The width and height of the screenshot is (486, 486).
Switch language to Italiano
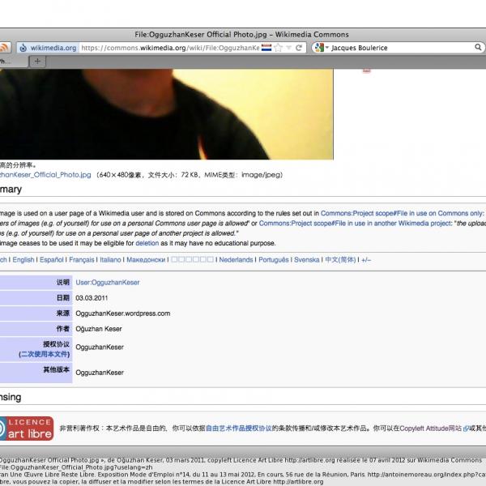coord(110,260)
